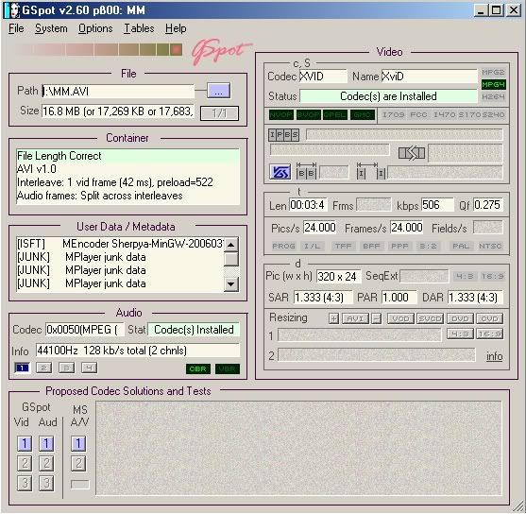Click the DVD resizing button
Viewport: 526px width, 514px height.
460,318
